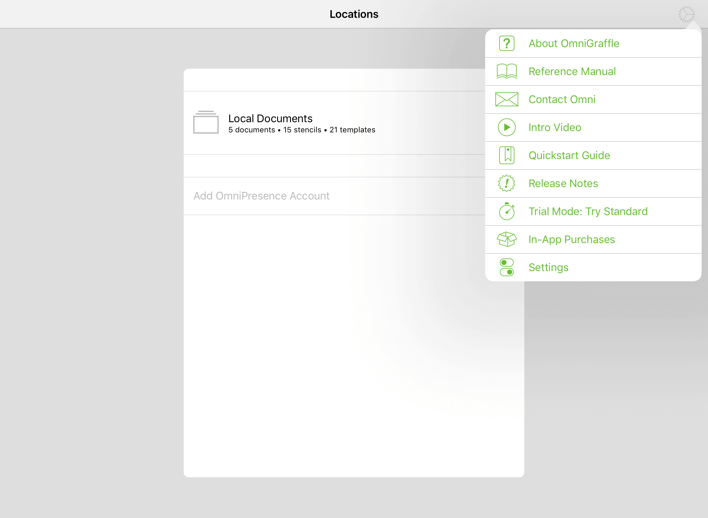Screen dimensions: 708x518
Task: Choose Contact Omni menu entry
Action: point(562,99)
